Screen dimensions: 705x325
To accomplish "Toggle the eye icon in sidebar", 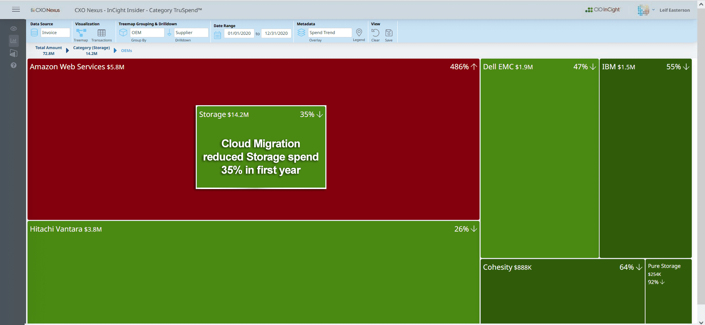I will coord(14,28).
